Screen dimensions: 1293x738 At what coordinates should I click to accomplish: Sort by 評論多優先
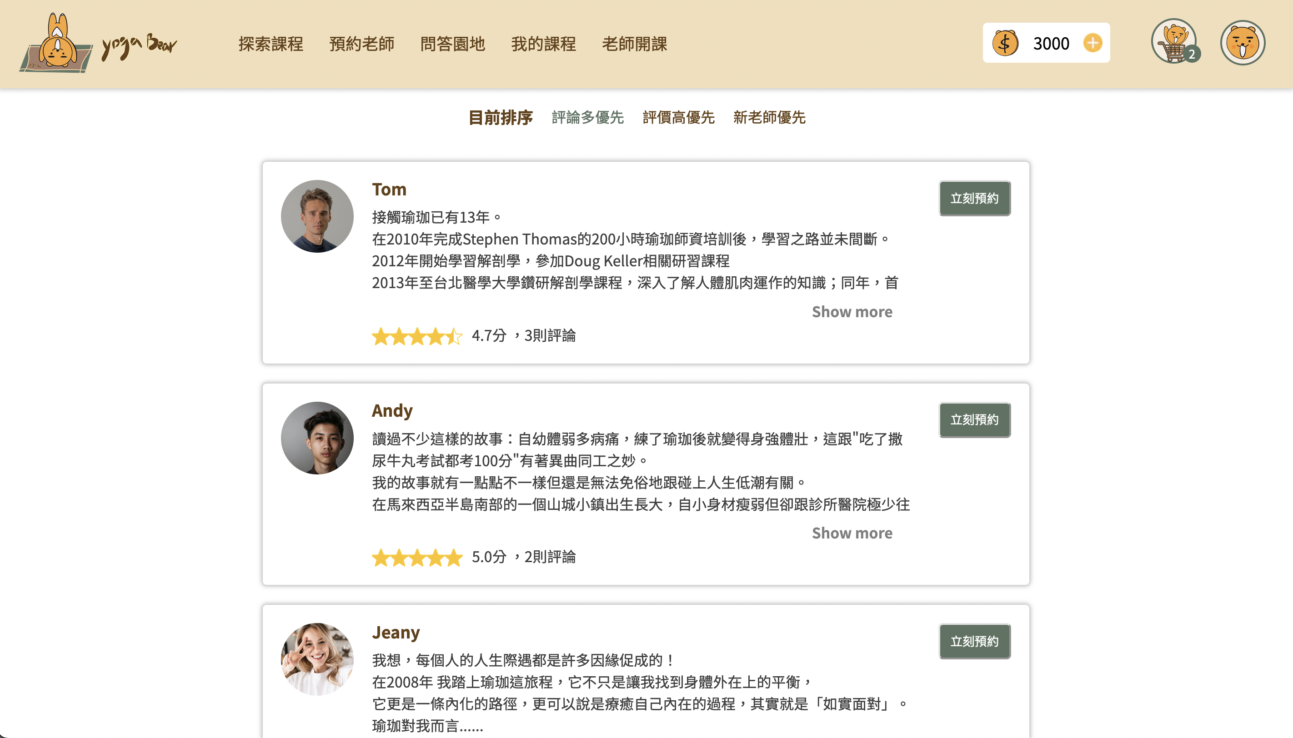587,118
